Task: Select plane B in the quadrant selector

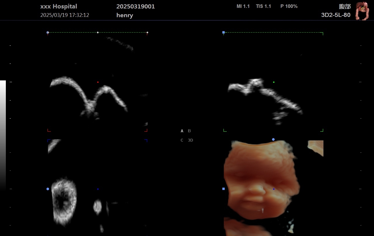Action: pyautogui.click(x=189, y=131)
